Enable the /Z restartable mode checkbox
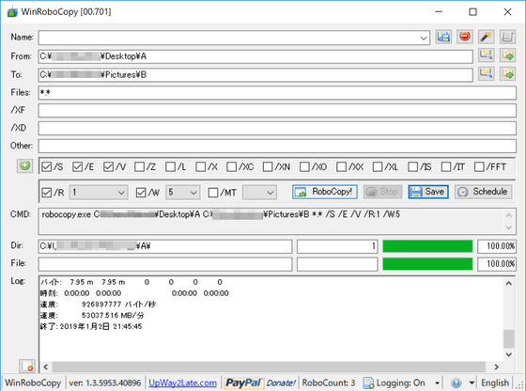Viewport: 526px width, 391px height. point(139,166)
